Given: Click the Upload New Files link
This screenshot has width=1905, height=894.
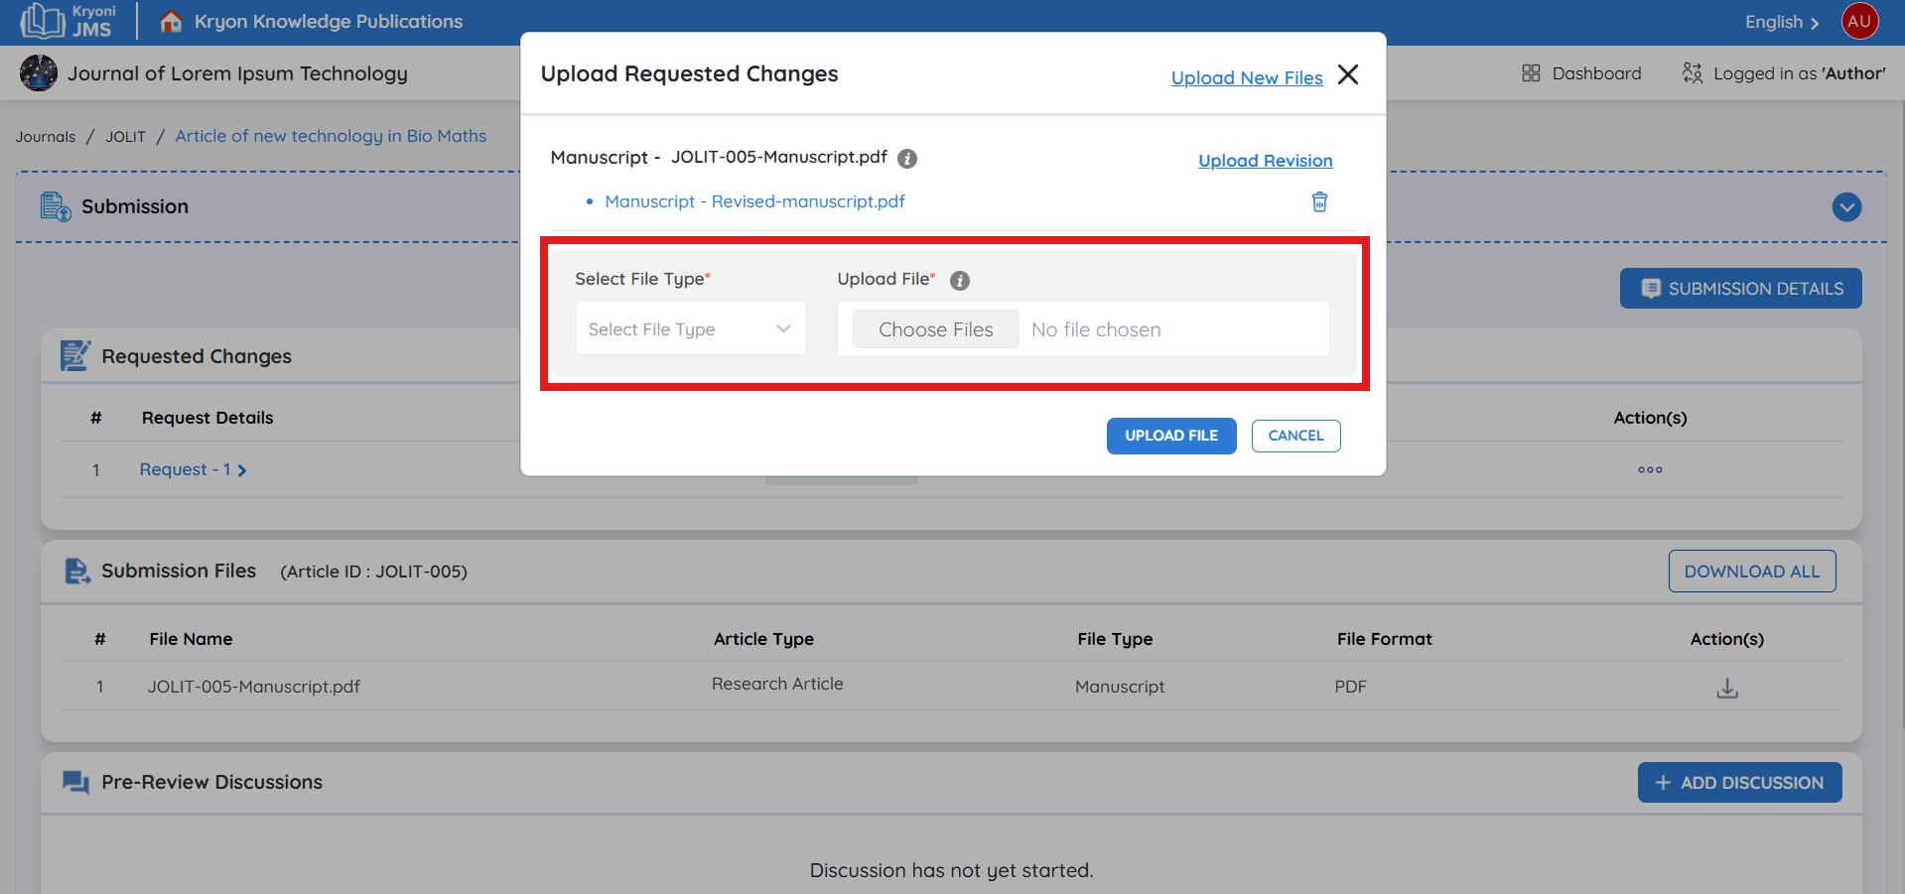Looking at the screenshot, I should (1246, 78).
